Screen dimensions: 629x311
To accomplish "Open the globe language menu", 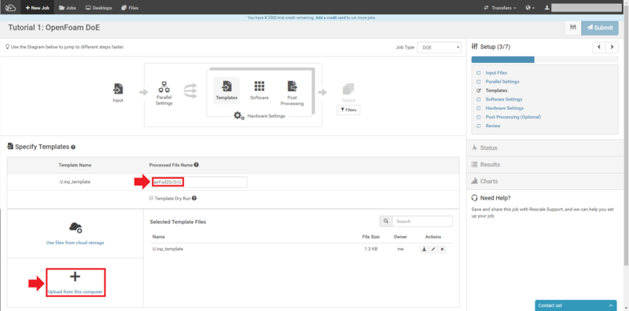I will pos(530,8).
